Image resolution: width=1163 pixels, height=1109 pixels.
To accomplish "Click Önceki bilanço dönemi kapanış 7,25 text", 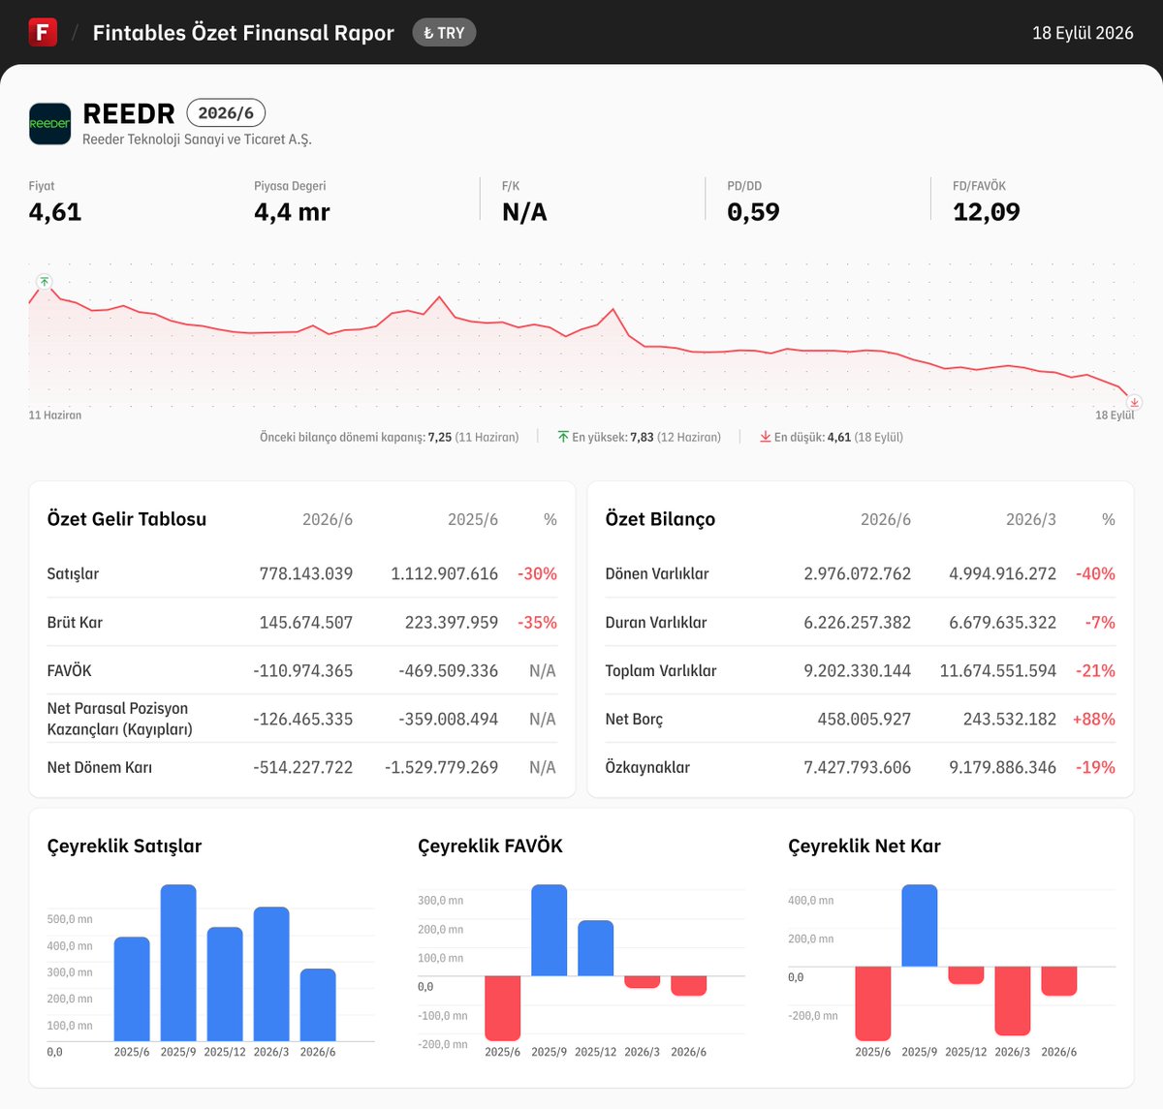I will 389,437.
